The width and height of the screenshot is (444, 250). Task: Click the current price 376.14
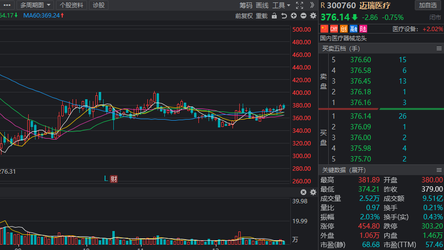335,18
